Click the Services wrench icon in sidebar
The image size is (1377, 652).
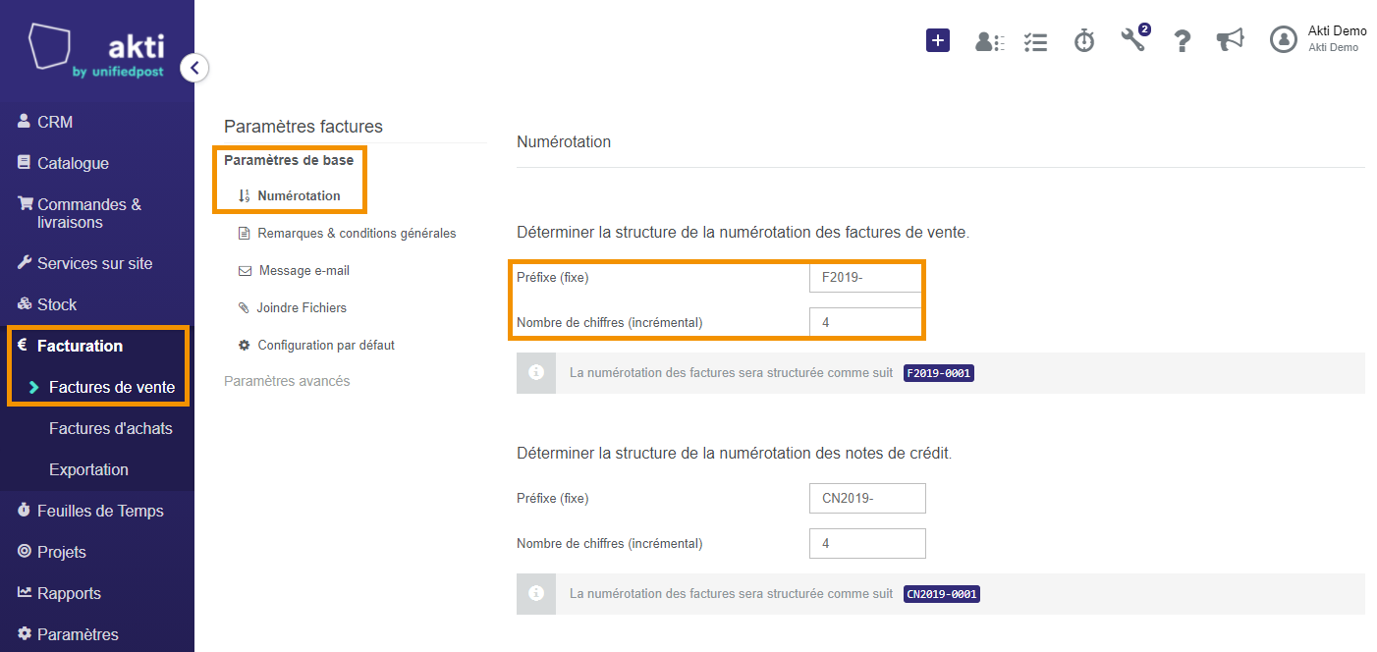pyautogui.click(x=25, y=262)
